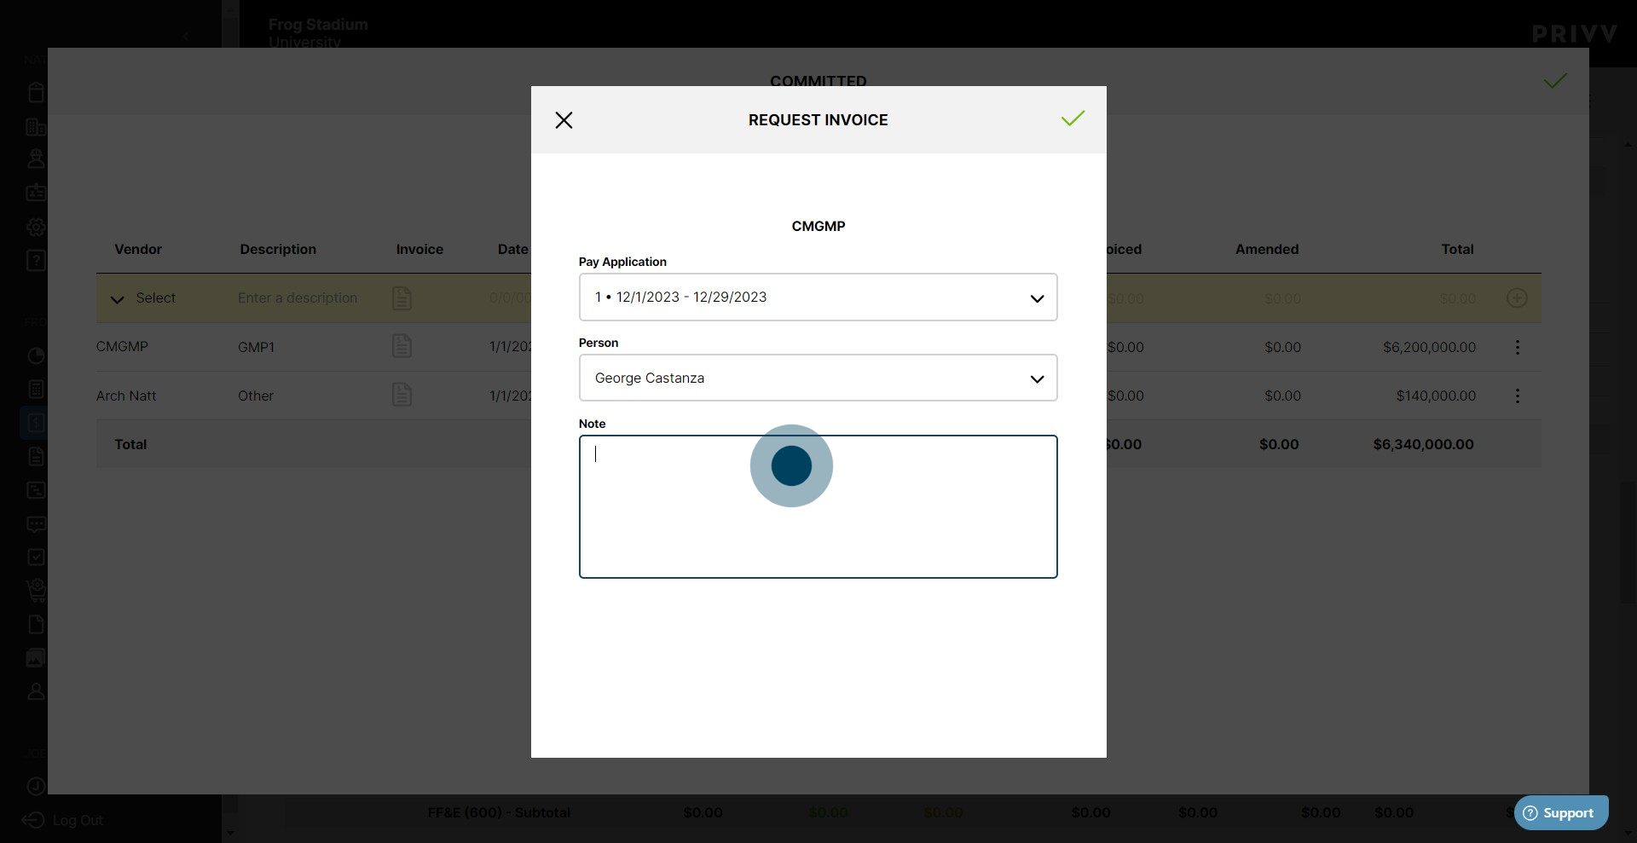Viewport: 1637px width, 843px height.
Task: Open the document report icon in sidebar
Action: click(x=36, y=457)
